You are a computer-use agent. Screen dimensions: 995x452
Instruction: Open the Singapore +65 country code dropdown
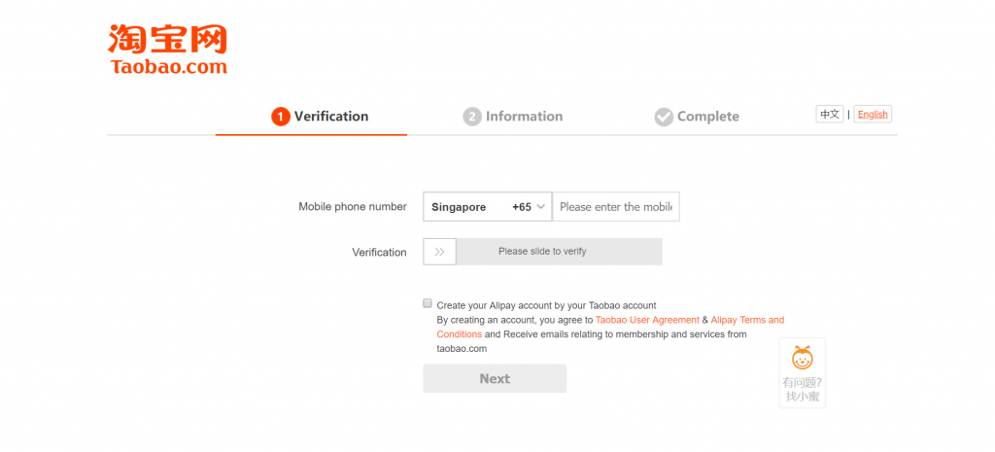(488, 207)
